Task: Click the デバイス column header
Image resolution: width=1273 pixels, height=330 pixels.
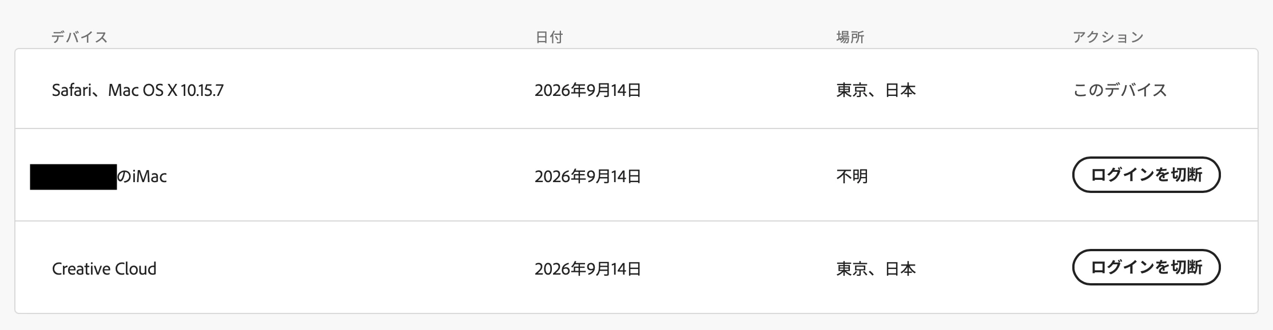Action: click(79, 37)
